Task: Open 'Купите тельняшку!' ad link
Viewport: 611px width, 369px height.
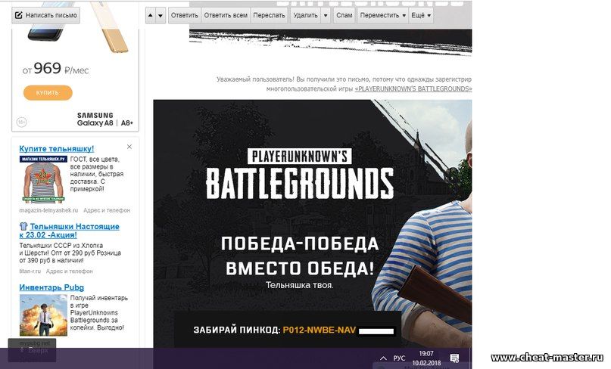Action: coord(56,148)
